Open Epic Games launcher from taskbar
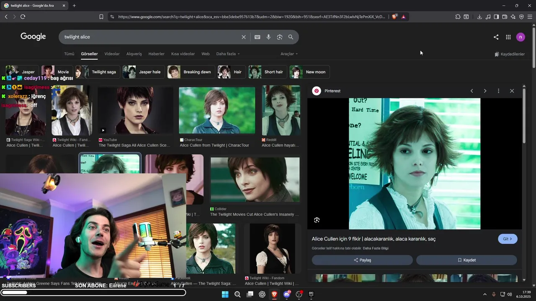The width and height of the screenshot is (536, 301). (x=311, y=294)
